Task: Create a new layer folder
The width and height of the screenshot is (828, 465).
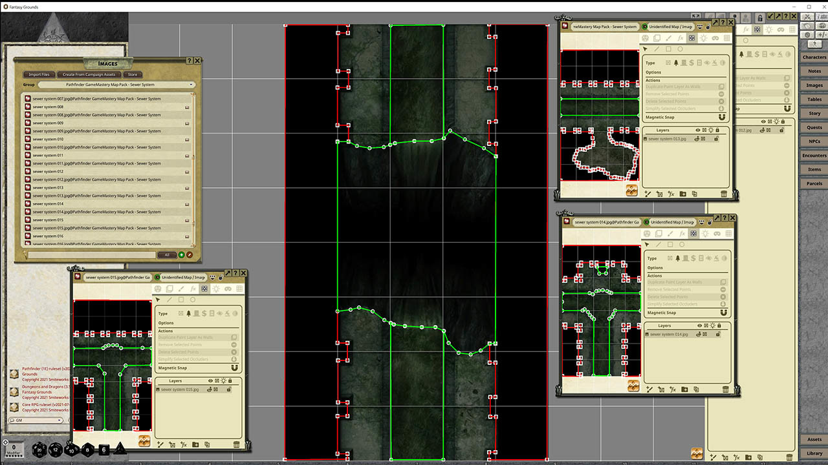Action: (195, 444)
